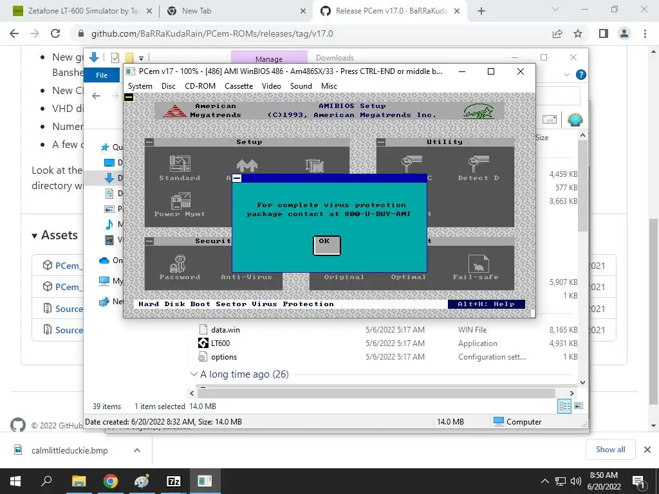Screen dimensions: 659x494
Task: Open the Sound menu in PCem
Action: [x=301, y=86]
